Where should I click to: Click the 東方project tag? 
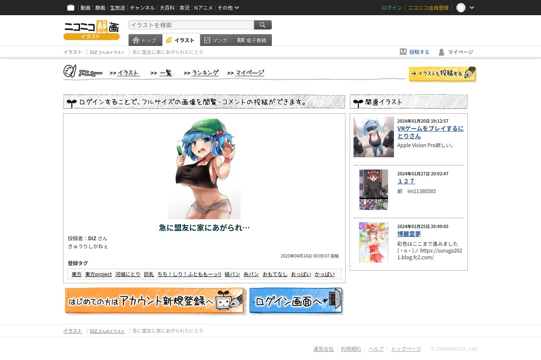pos(98,274)
